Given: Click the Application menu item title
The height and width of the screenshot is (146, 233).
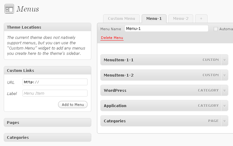Looking at the screenshot, I should (115, 106).
